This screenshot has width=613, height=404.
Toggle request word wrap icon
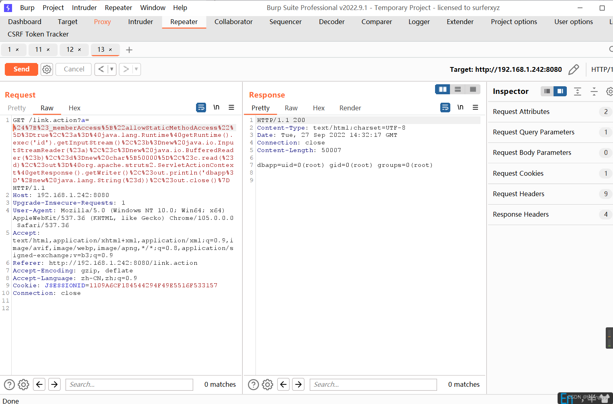point(201,108)
